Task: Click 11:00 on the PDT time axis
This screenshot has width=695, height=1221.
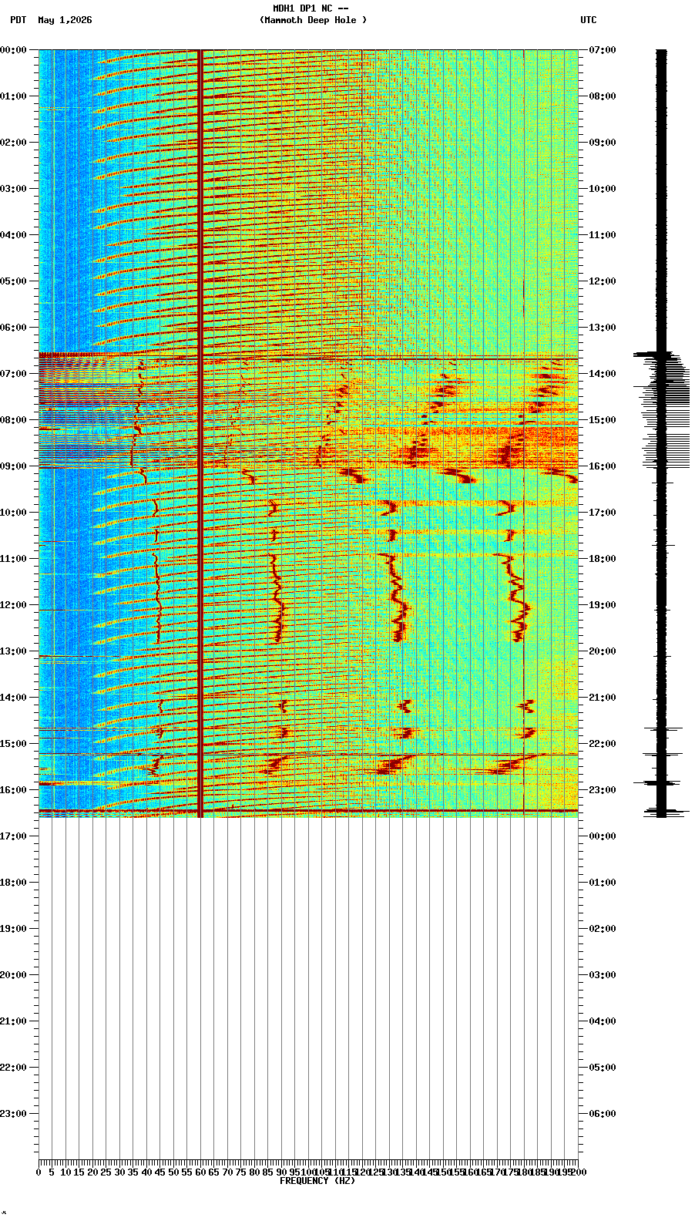Action: coord(14,559)
